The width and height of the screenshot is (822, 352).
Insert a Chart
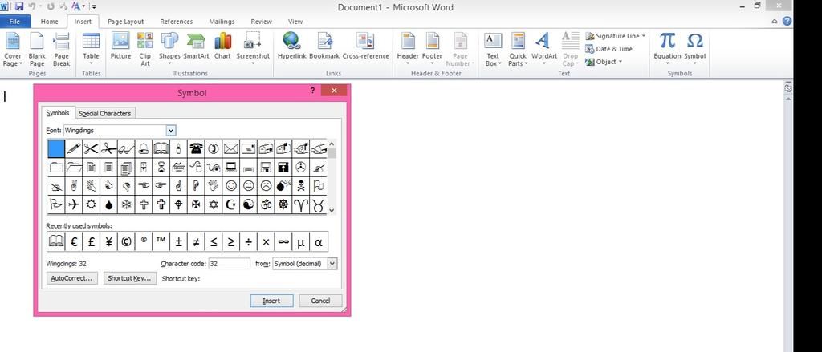click(x=222, y=46)
